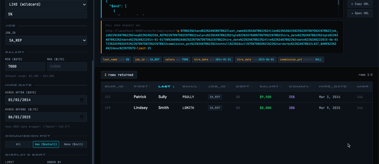Open calendar picker for Hired After date
The image size is (379, 164).
click(82, 100)
